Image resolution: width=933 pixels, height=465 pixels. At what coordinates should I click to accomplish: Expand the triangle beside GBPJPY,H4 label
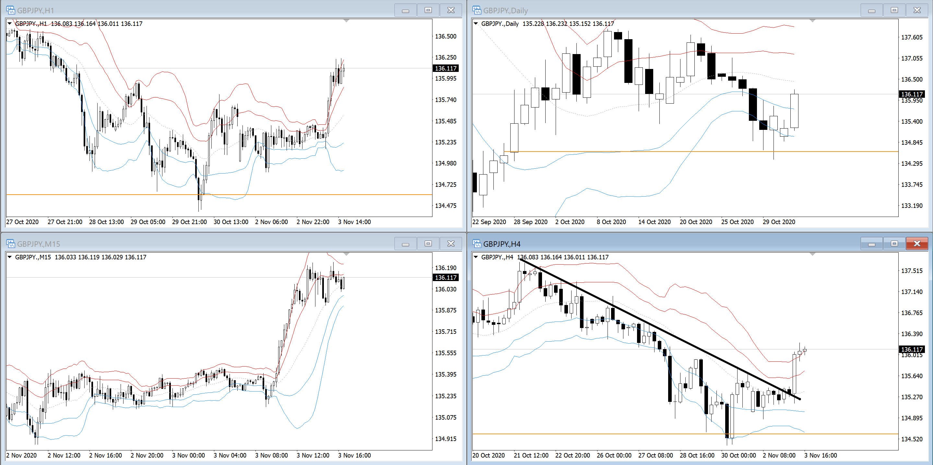click(476, 257)
